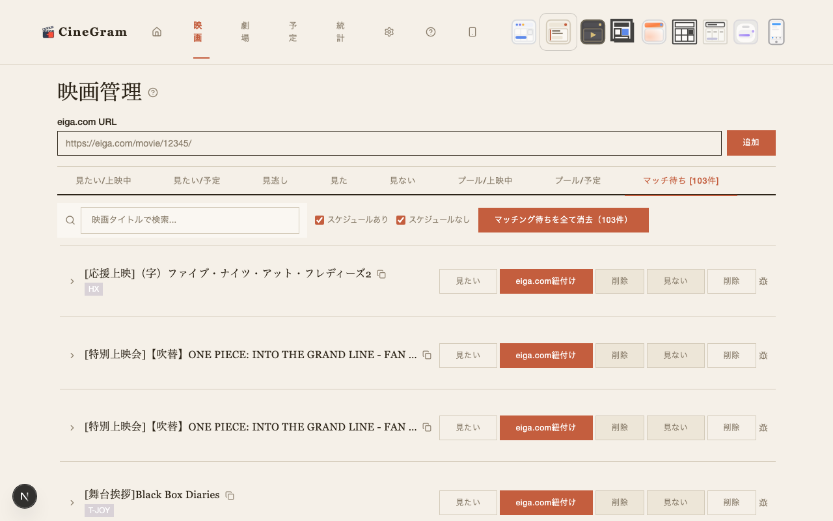Select the smartphone layout theme icon
The width and height of the screenshot is (833, 521).
776,32
